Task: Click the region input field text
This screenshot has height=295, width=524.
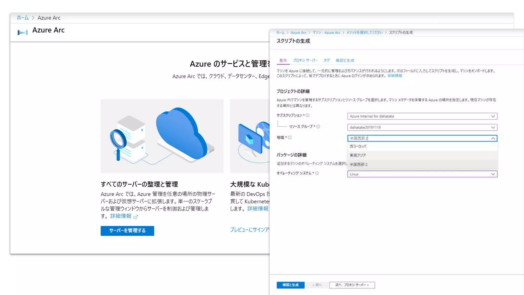Action: click(359, 138)
